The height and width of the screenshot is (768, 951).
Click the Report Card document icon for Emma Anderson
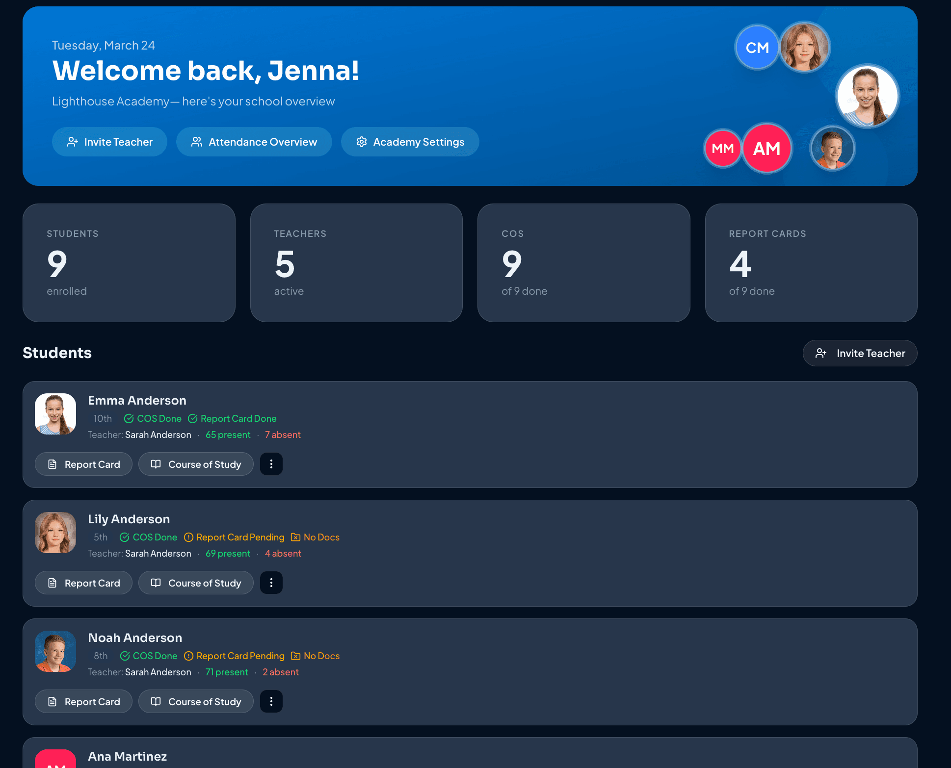tap(53, 464)
